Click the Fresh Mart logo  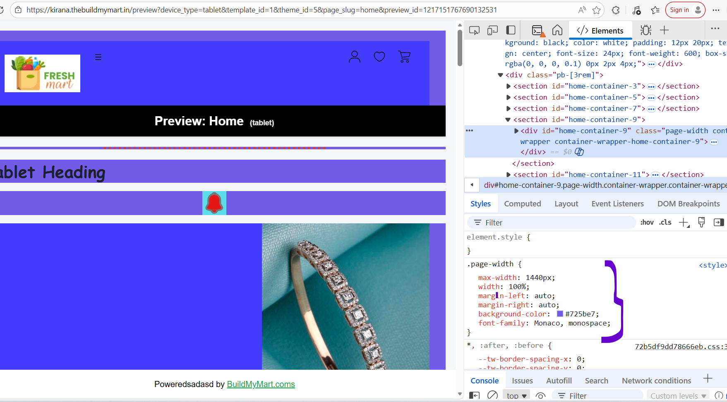click(x=42, y=73)
